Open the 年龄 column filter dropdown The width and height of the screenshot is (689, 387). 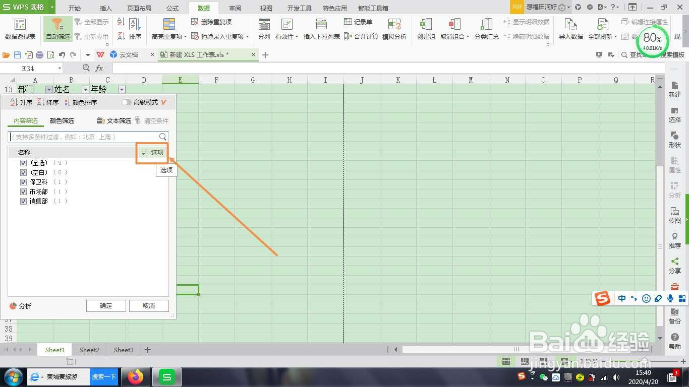(x=122, y=89)
